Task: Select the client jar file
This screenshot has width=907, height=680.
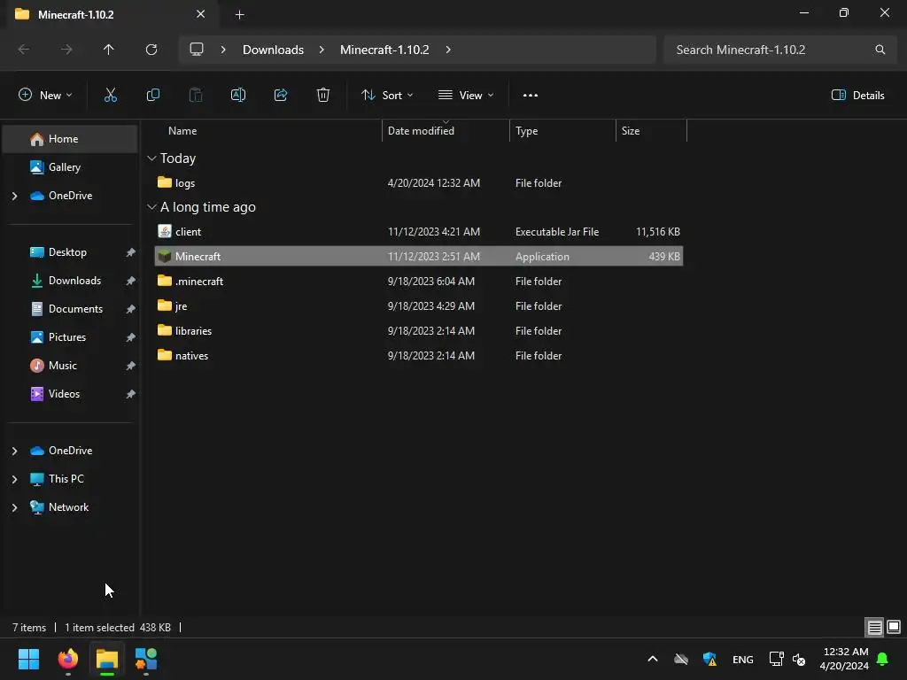Action: [x=419, y=231]
